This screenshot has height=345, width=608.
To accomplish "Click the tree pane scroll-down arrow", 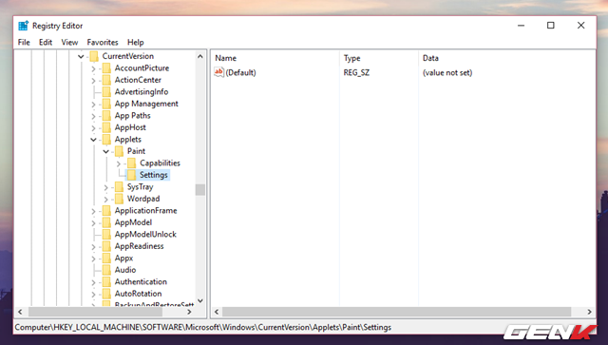I will 200,300.
